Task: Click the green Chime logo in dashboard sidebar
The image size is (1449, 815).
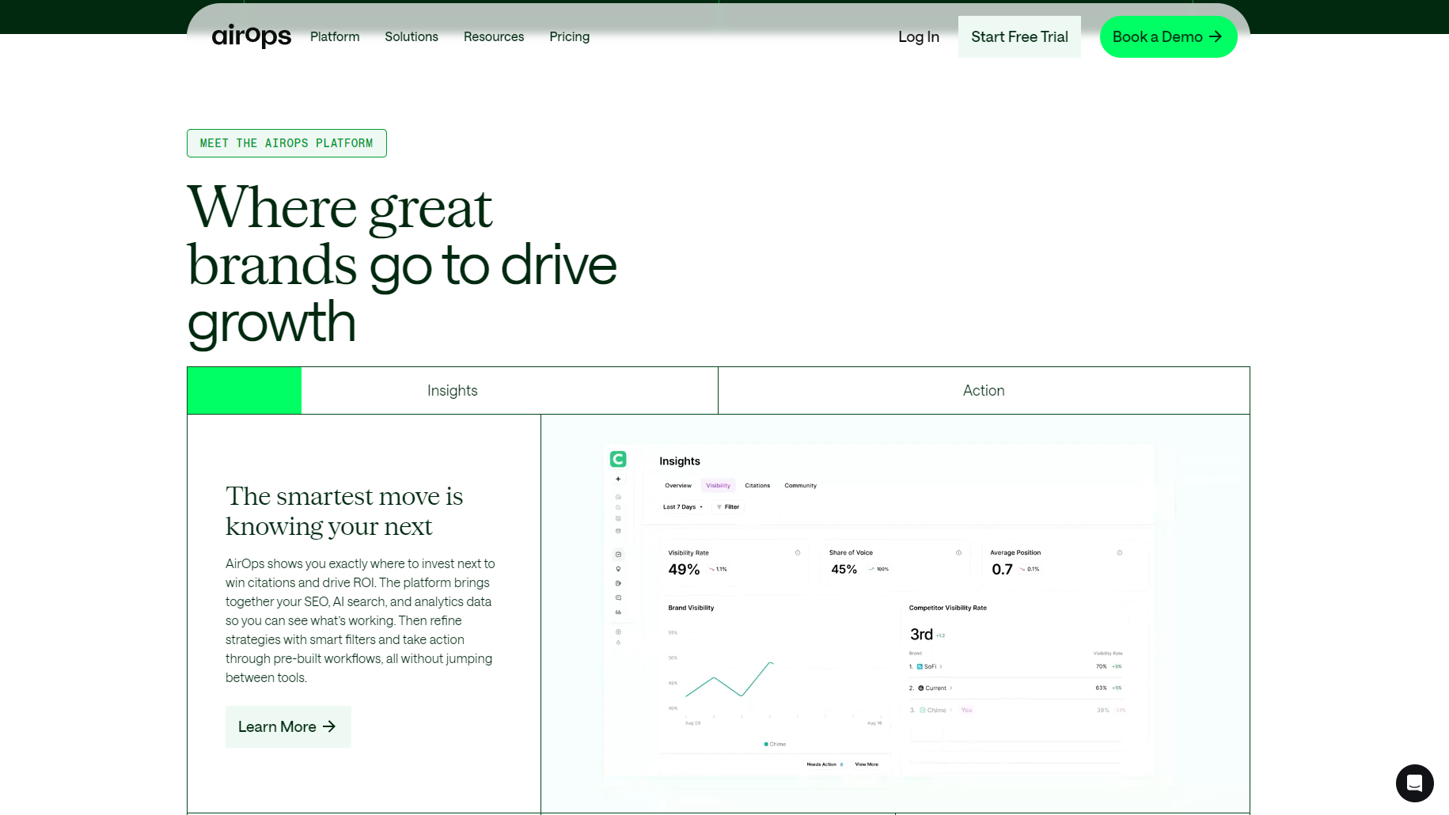Action: [618, 459]
